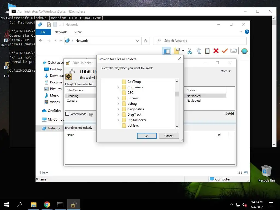Screen dimensions: 280x210
Task: Click the Rename icon in Explorer toolbar
Action: tap(234, 51)
